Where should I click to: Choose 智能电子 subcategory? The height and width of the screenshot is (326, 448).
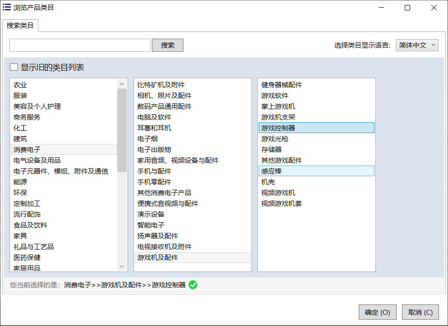pos(192,225)
